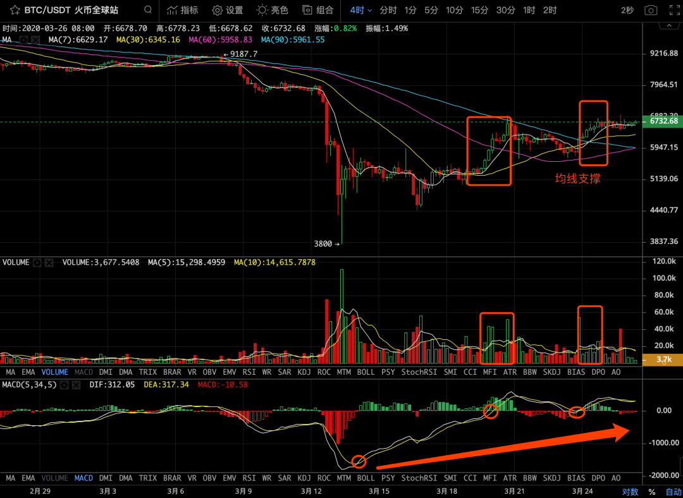Select the 2时 interval

click(x=550, y=10)
